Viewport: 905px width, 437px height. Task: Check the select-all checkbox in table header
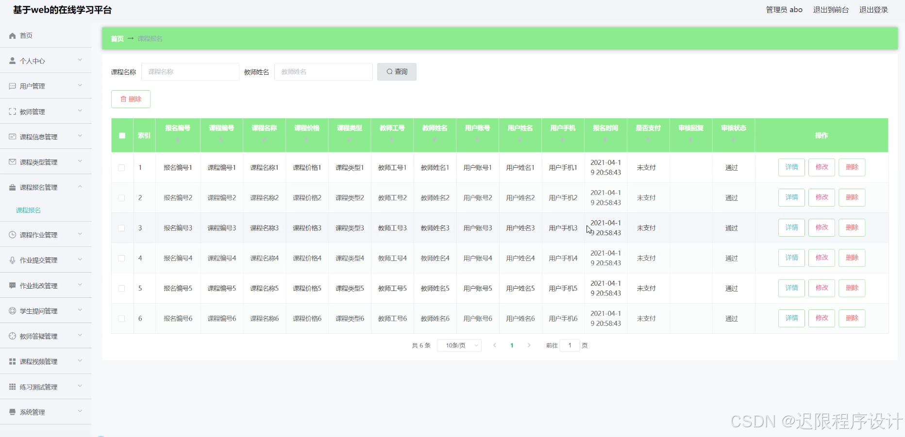tap(122, 135)
